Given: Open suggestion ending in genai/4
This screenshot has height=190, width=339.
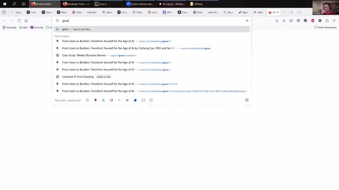Looking at the screenshot, I should point(151,63).
